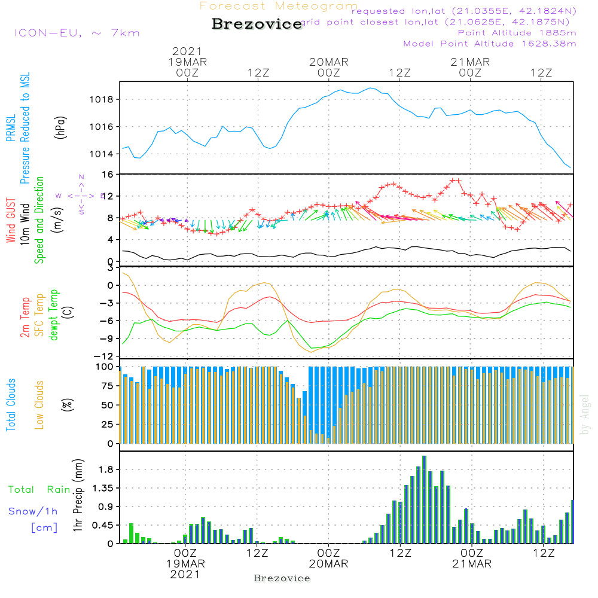This screenshot has width=598, height=598.
Task: Click the '20MAR' date label on top axis
Action: point(329,62)
